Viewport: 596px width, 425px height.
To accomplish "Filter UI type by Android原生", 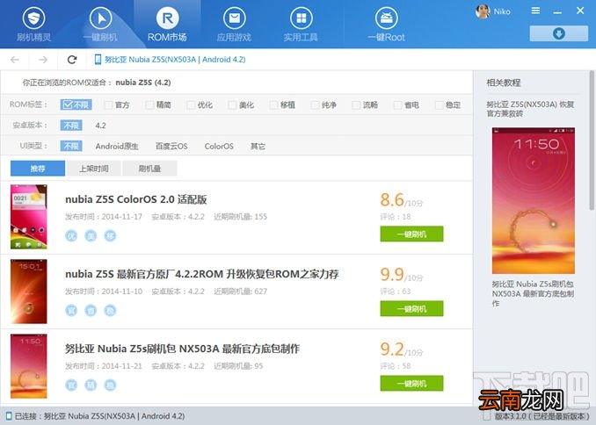I will point(117,147).
